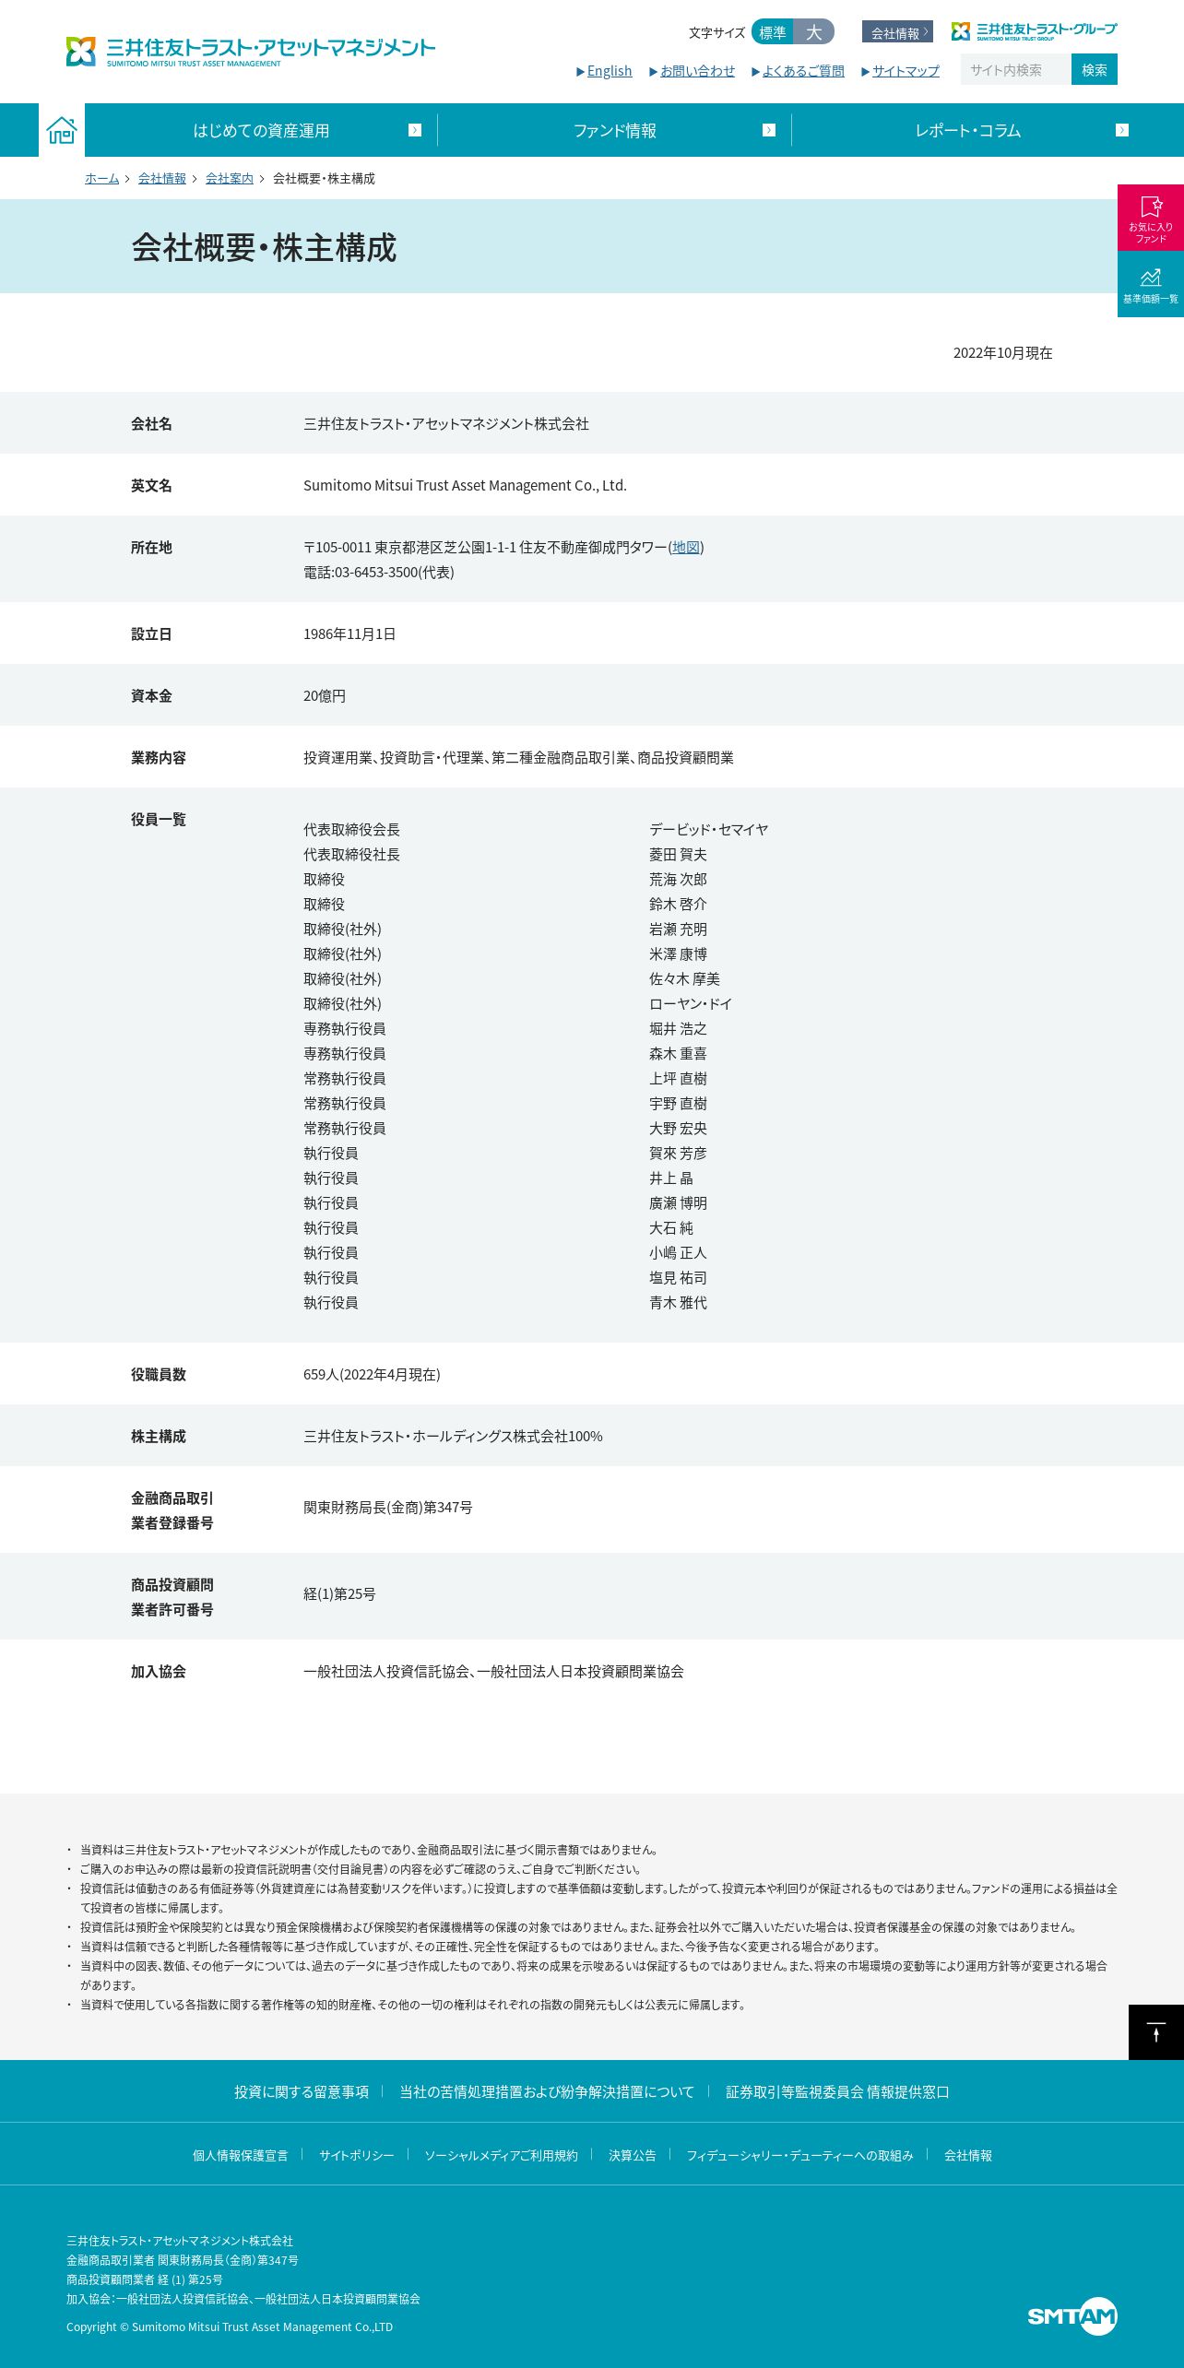The height and width of the screenshot is (2368, 1184).
Task: Select the officer name ローヤン・ドイ
Action: pyautogui.click(x=691, y=1003)
